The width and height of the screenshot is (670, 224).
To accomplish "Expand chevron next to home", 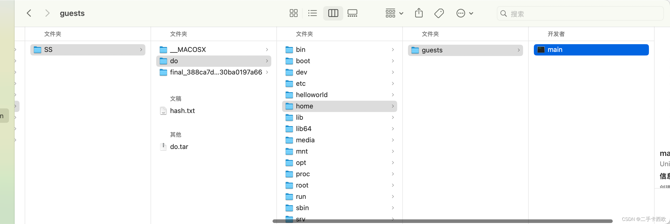I will pos(393,106).
